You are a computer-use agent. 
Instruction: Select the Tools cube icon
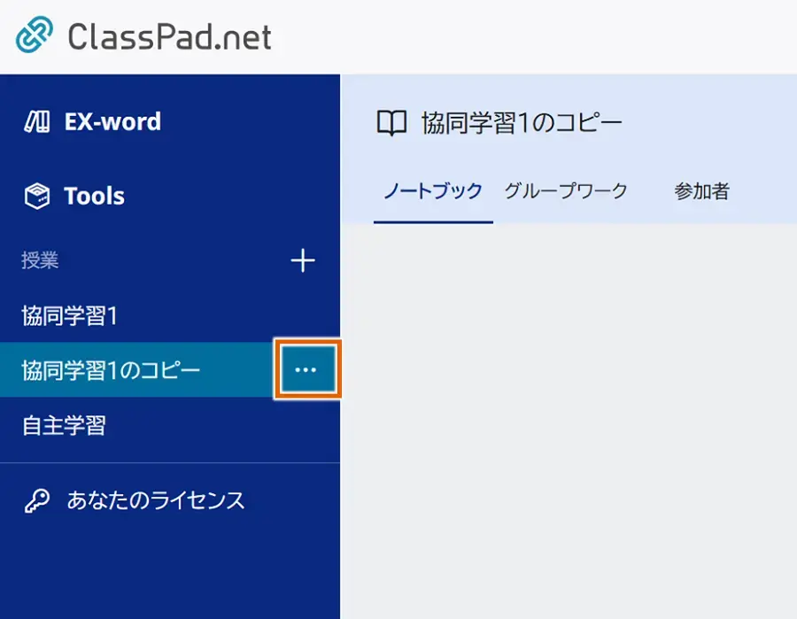coord(37,196)
